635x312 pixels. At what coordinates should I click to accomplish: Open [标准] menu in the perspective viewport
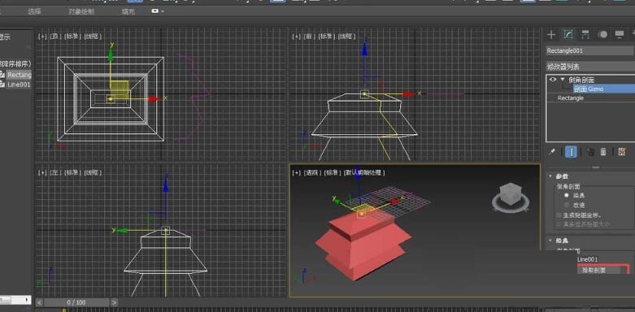click(332, 172)
